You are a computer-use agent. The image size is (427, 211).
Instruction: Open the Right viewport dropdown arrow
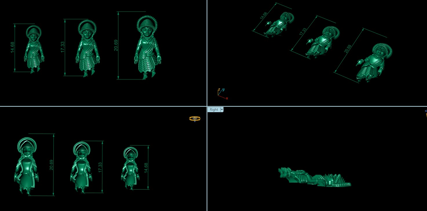(222, 110)
